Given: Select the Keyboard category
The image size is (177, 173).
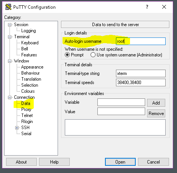Looking at the screenshot, I should pos(30,43).
